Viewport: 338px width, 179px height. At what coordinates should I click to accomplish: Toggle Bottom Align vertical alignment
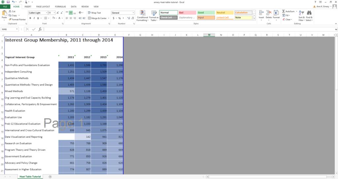click(75, 13)
